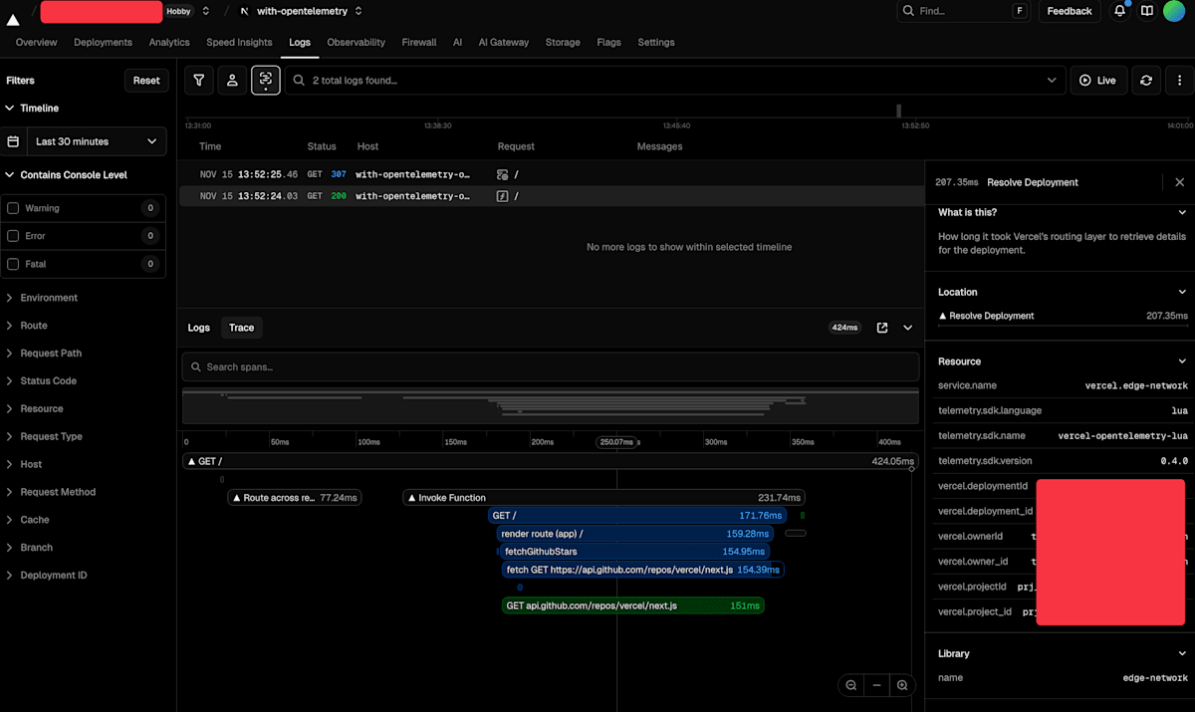Expand the Request Type filter
Viewport: 1195px width, 712px height.
tap(44, 437)
